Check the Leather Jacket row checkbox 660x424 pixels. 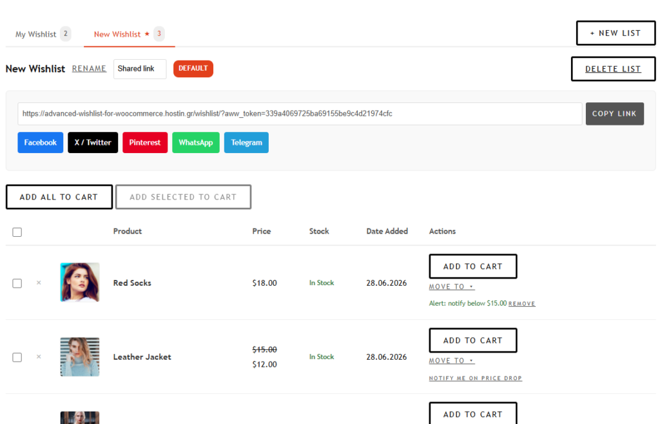17,357
